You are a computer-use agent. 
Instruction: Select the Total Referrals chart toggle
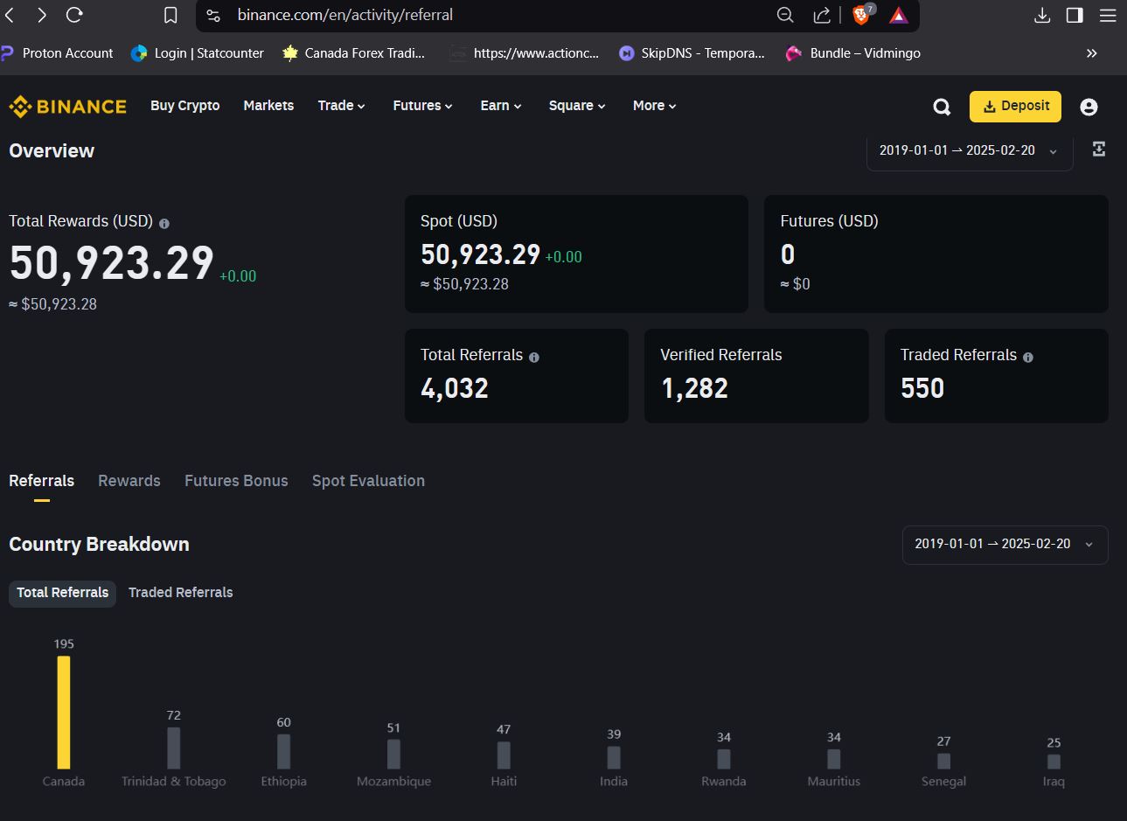63,592
